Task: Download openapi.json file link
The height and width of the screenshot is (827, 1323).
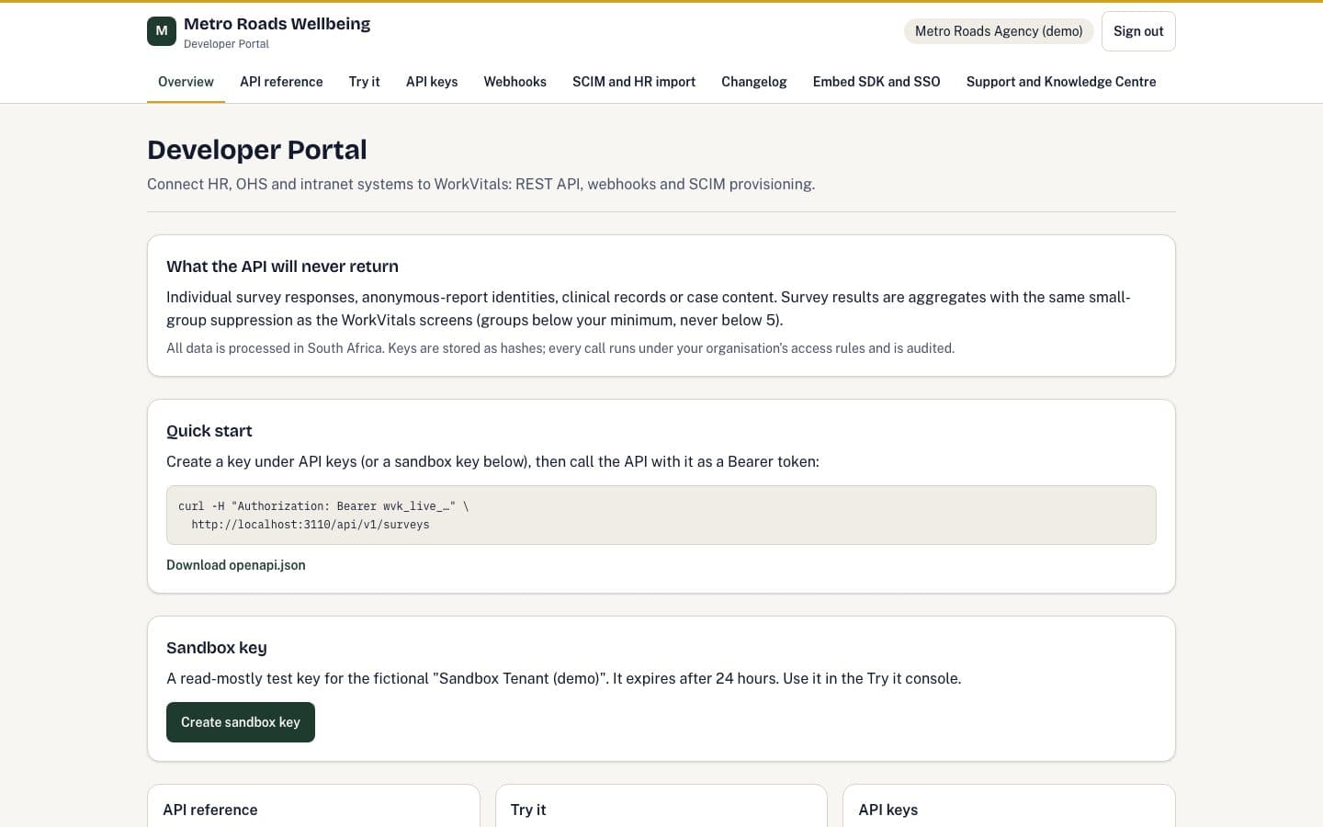Action: coord(236,565)
